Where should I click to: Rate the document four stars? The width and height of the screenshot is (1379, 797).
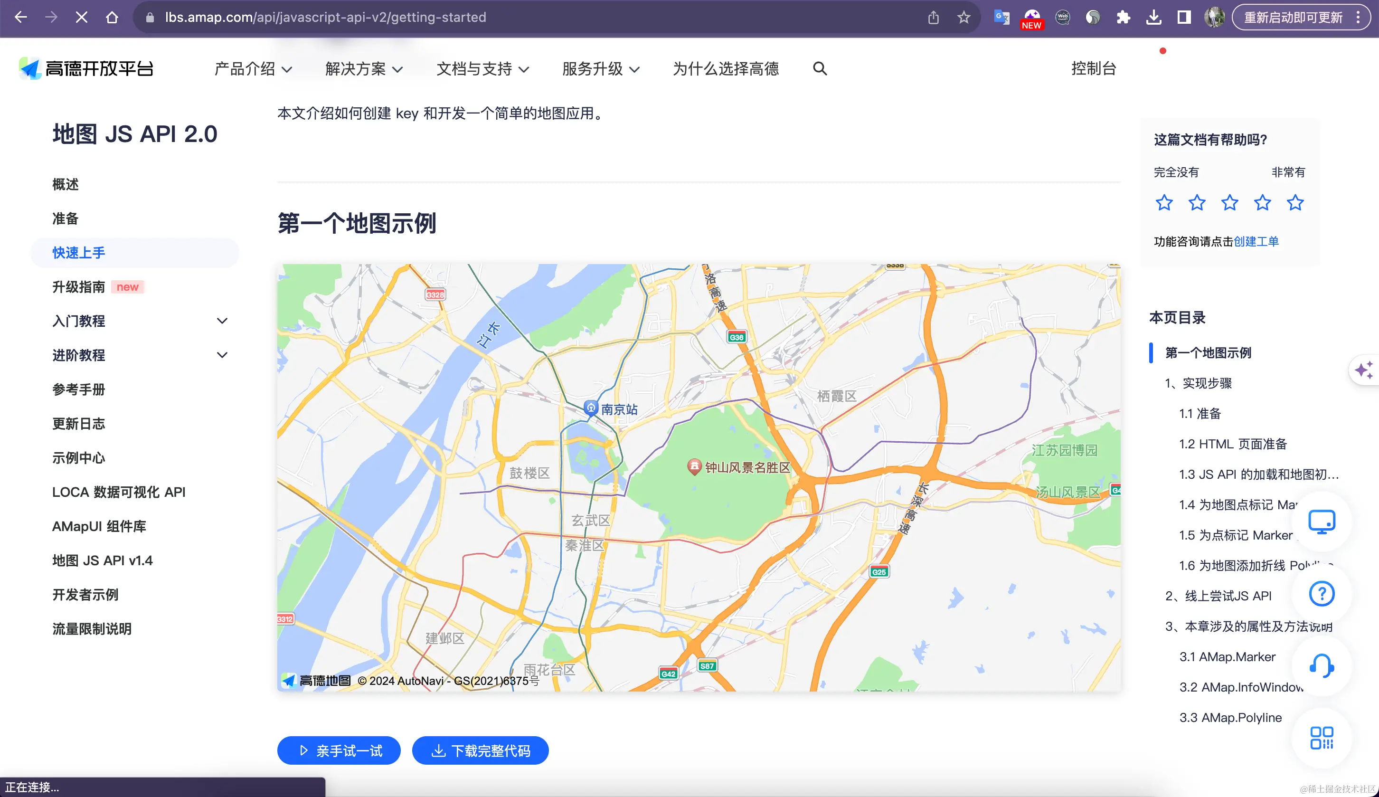1263,202
